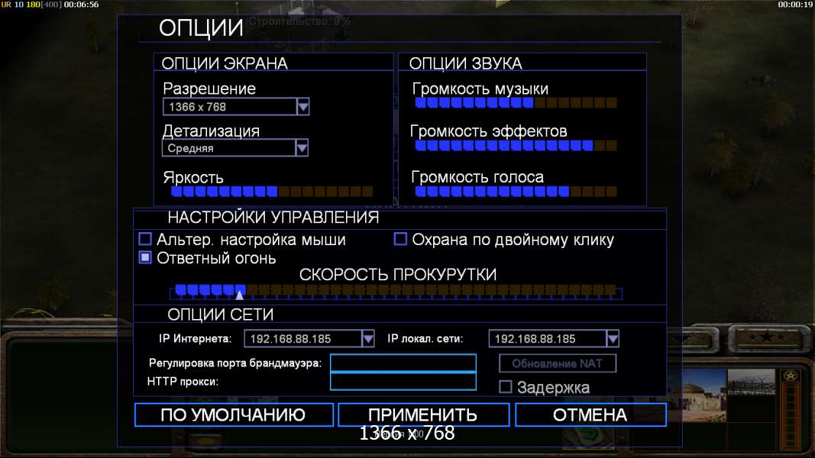This screenshot has width=815, height=458.
Task: Click the 00:00:19 clock at top right
Action: (x=795, y=5)
